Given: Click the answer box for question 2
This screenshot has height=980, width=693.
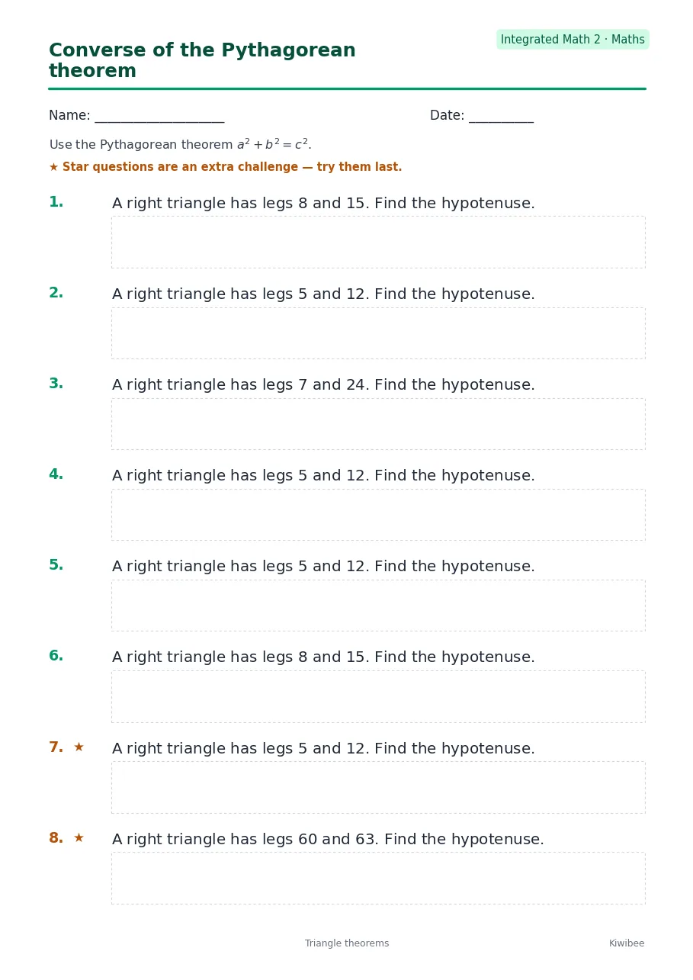Looking at the screenshot, I should pos(378,333).
